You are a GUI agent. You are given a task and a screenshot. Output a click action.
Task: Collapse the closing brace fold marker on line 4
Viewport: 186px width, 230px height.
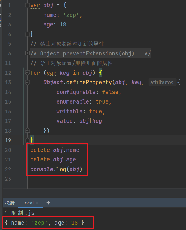click(27, 34)
